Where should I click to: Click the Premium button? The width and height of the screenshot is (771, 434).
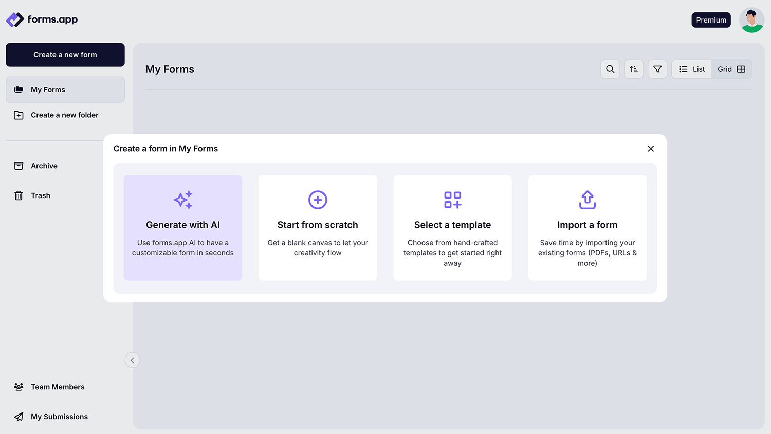coord(711,19)
